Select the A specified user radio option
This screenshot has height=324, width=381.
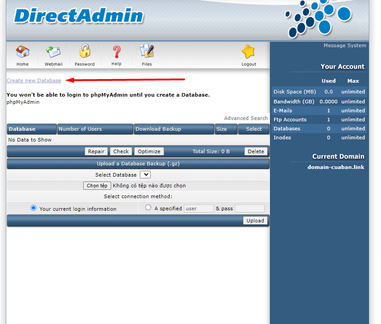tap(148, 208)
